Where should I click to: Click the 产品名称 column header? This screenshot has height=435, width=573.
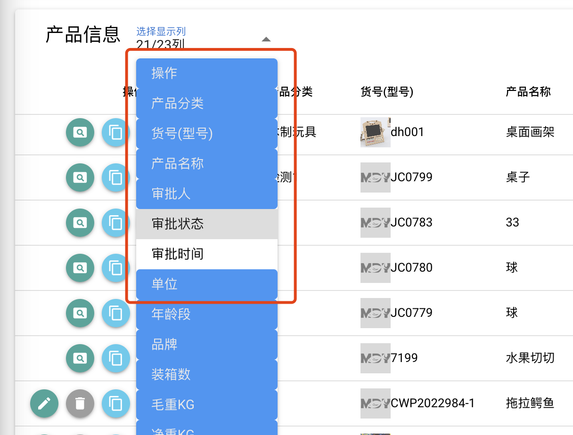pos(528,92)
